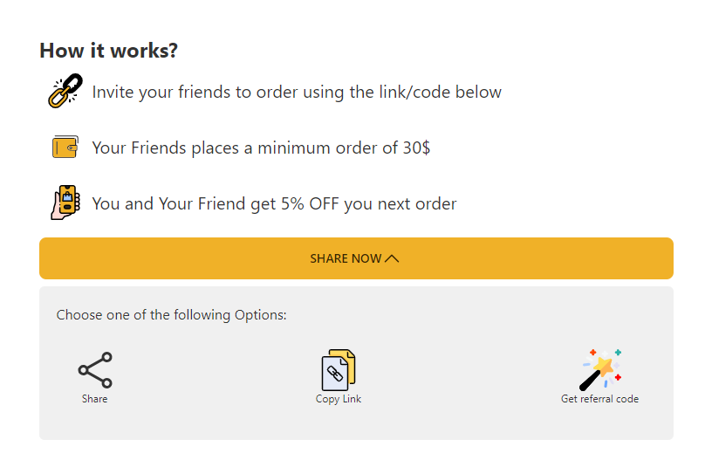Click the word Options in panel heading

(x=260, y=315)
